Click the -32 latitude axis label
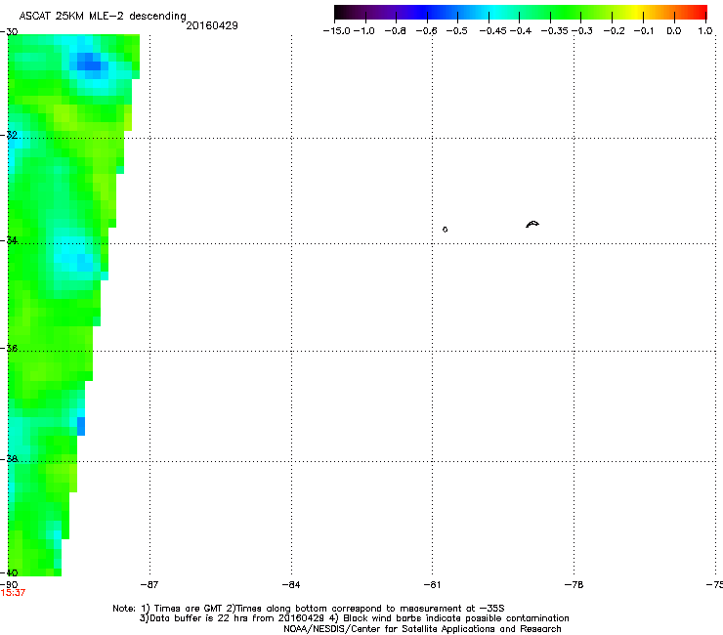 point(9,135)
